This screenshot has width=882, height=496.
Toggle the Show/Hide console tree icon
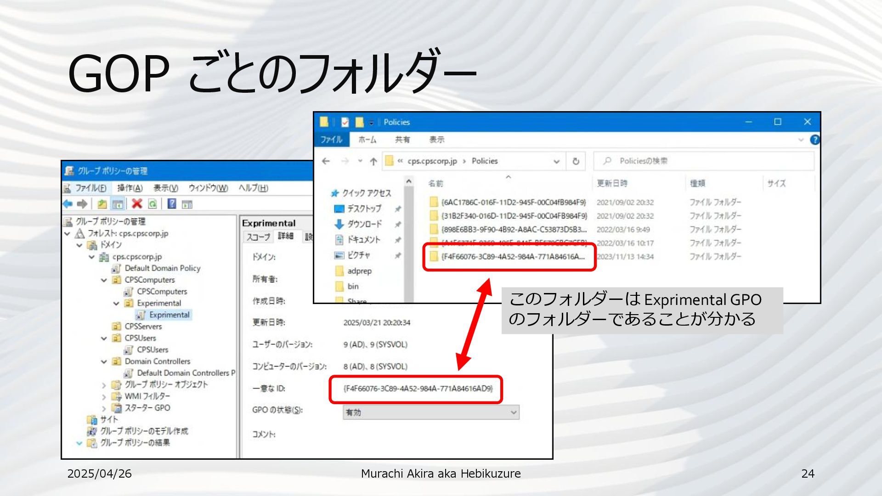coord(118,204)
